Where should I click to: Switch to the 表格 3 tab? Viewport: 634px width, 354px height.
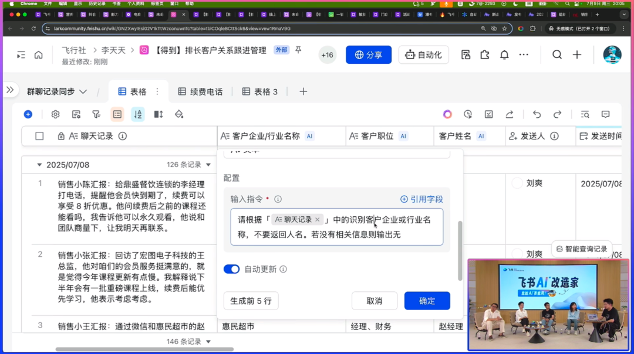(259, 91)
